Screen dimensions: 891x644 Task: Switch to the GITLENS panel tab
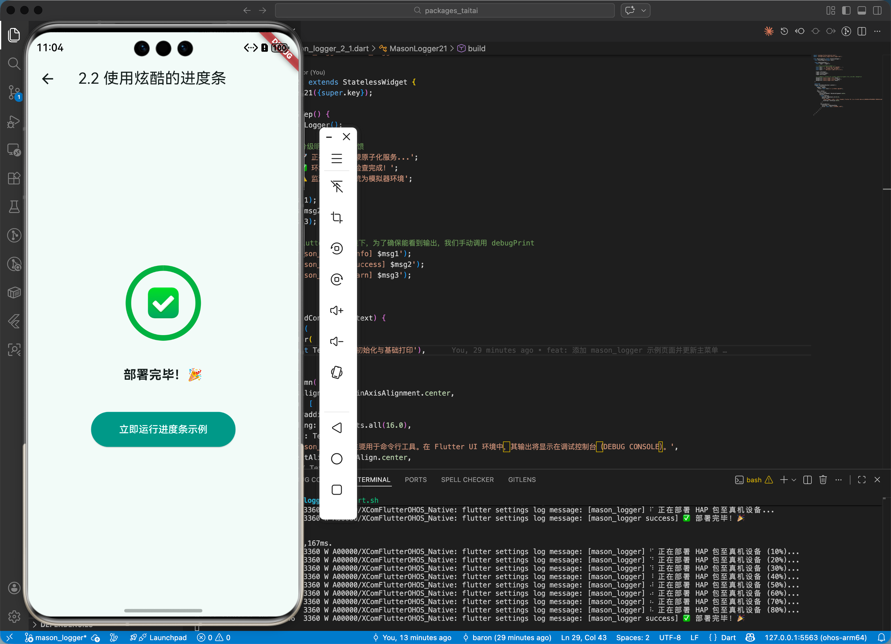pyautogui.click(x=522, y=480)
